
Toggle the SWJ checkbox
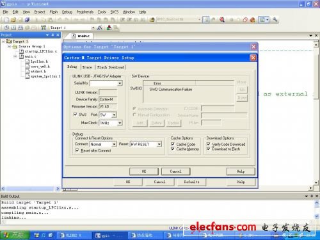(x=75, y=115)
